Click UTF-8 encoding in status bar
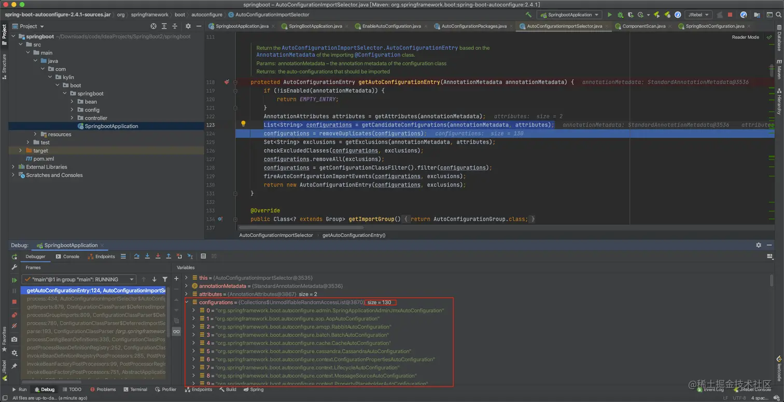Image resolution: width=784 pixels, height=402 pixels. click(739, 398)
